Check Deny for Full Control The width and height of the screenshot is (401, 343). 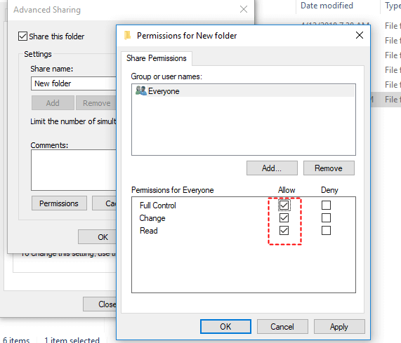(x=326, y=205)
